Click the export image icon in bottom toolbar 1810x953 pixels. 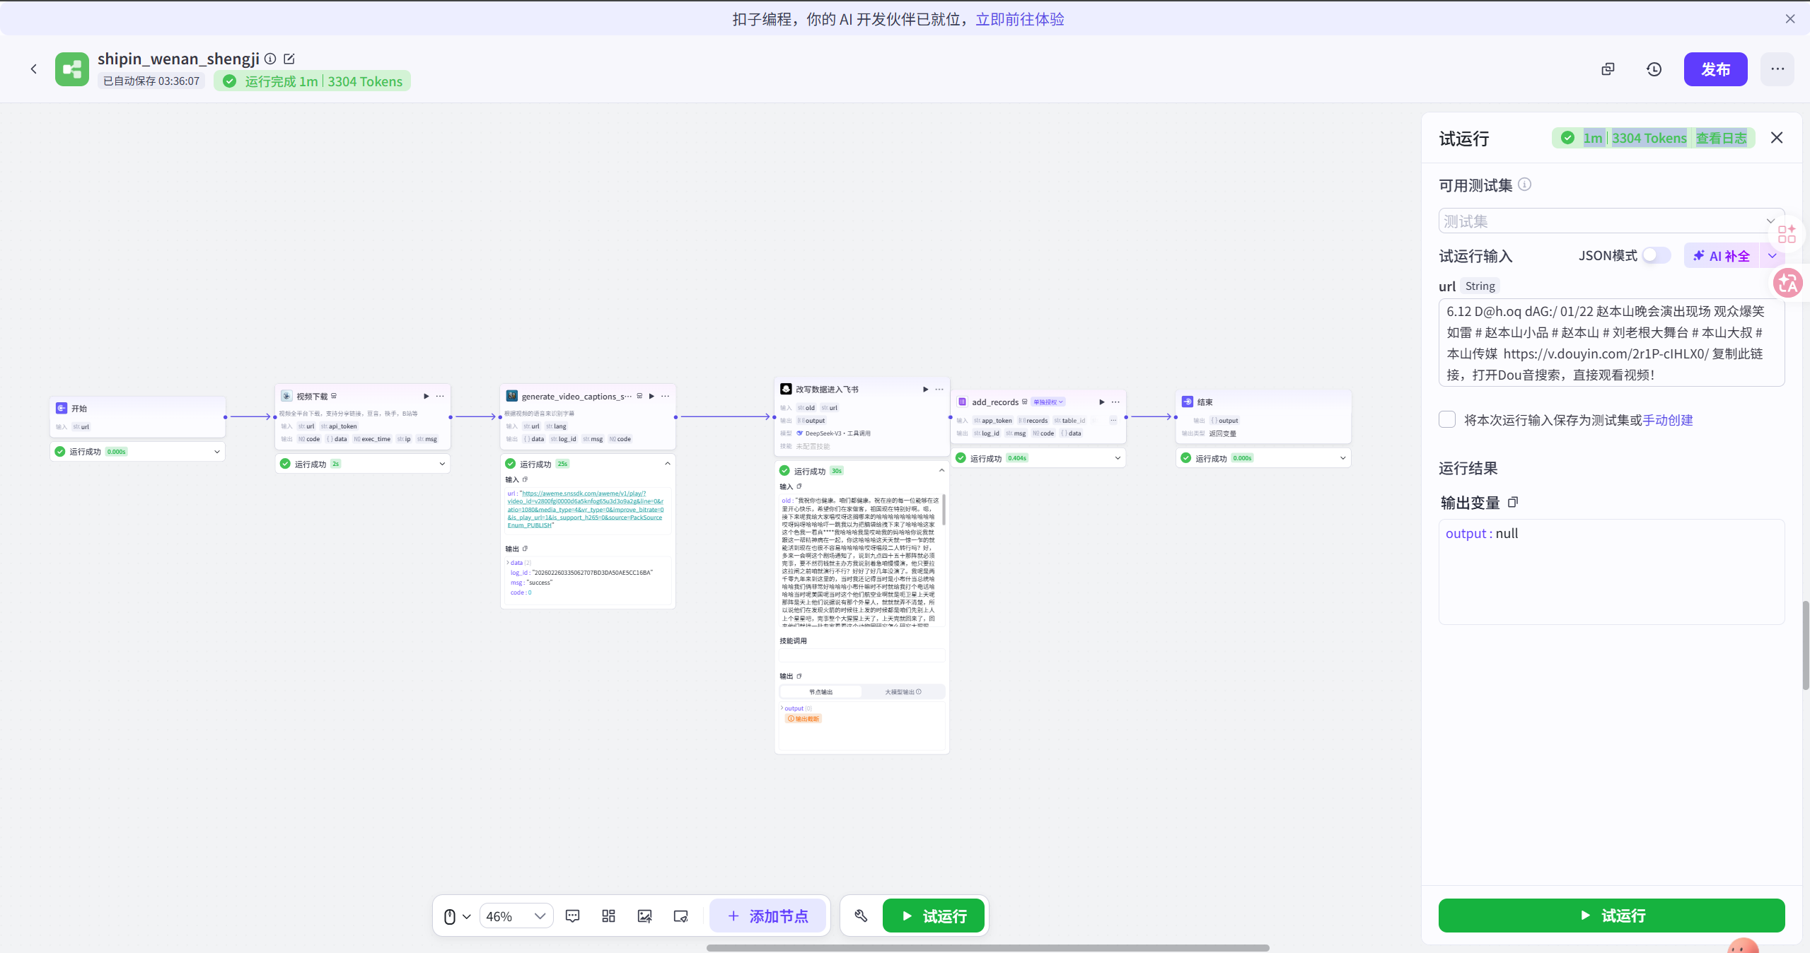coord(644,916)
